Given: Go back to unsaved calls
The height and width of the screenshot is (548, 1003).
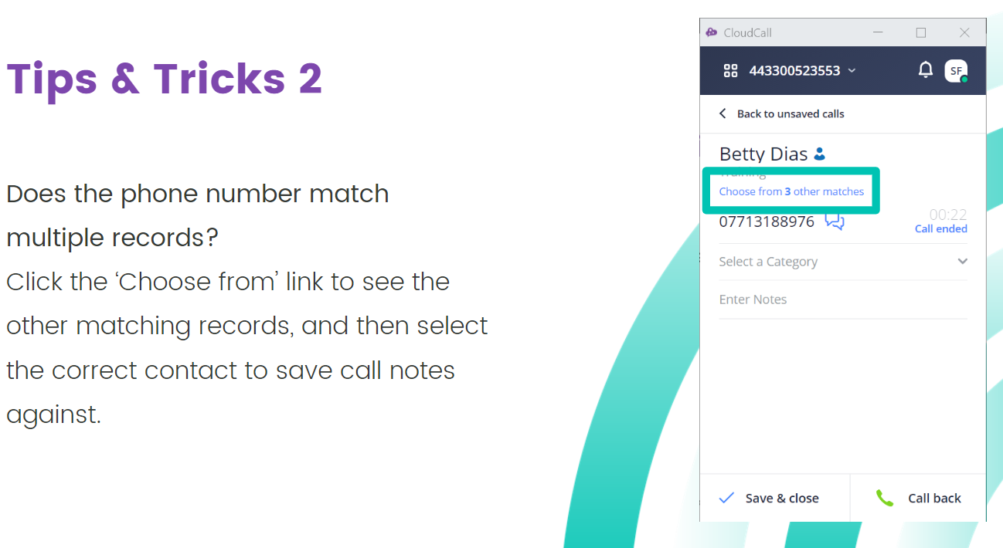Looking at the screenshot, I should [x=781, y=113].
